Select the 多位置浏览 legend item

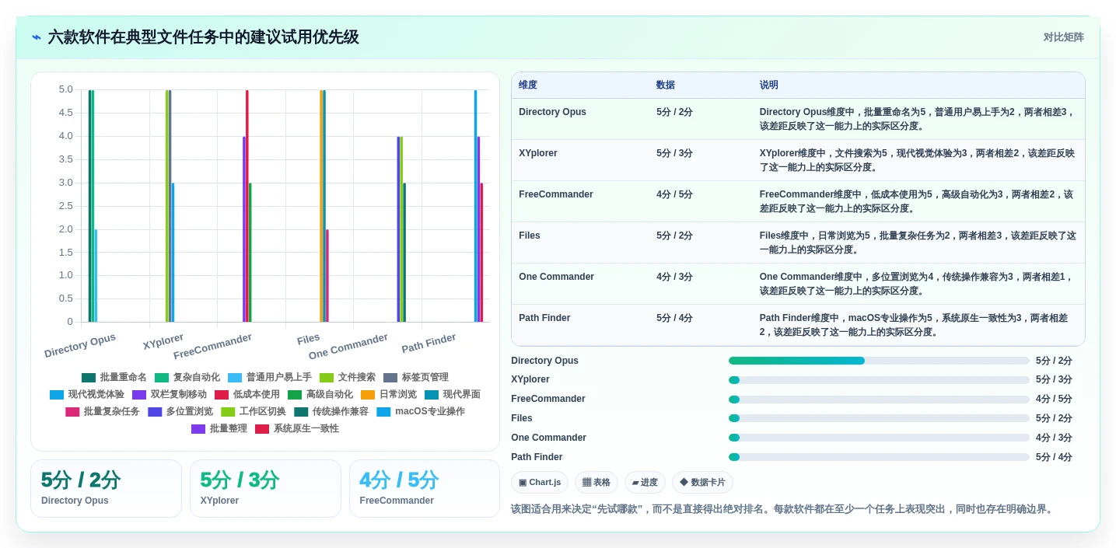tap(180, 411)
